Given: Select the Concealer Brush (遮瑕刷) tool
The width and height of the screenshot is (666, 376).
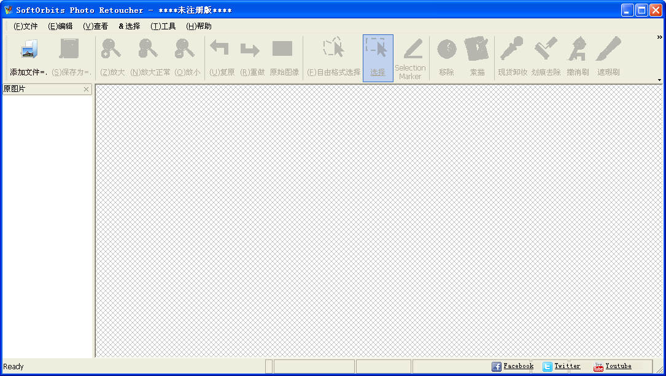Looking at the screenshot, I should (x=609, y=48).
